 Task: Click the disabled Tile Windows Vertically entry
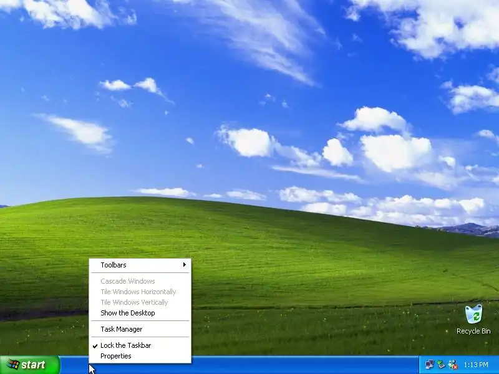140,302
